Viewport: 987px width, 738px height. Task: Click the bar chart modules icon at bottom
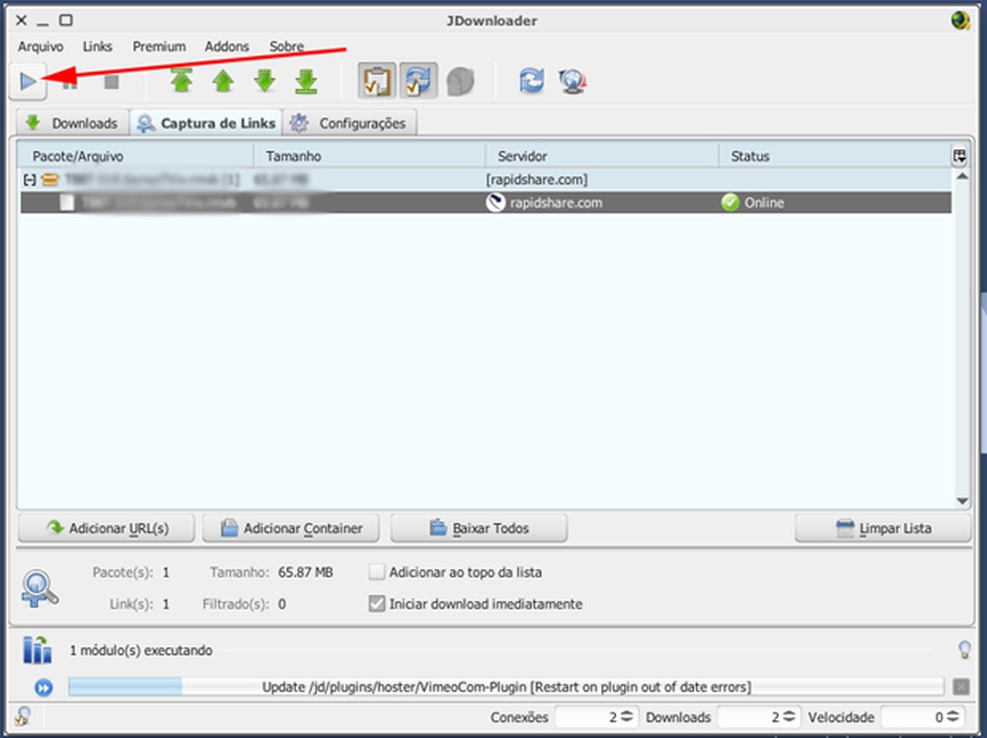point(38,650)
